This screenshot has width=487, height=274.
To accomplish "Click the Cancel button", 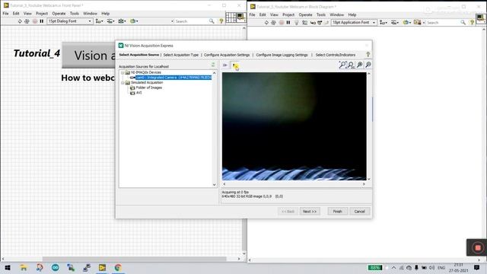I will click(360, 212).
